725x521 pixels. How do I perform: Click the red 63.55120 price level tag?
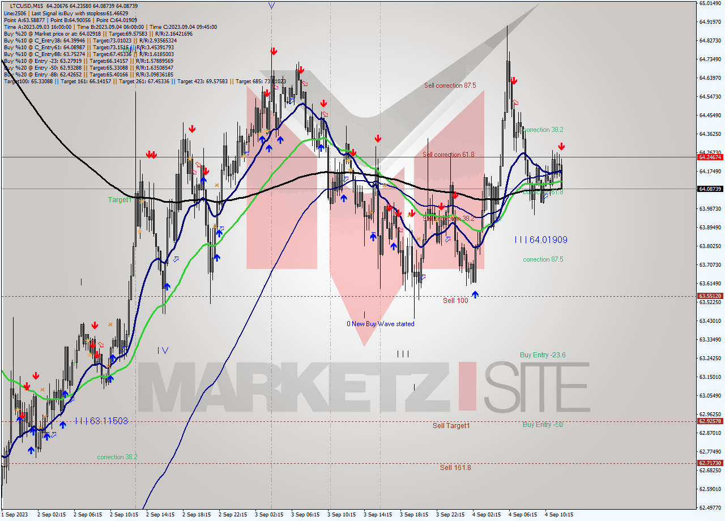pos(710,296)
